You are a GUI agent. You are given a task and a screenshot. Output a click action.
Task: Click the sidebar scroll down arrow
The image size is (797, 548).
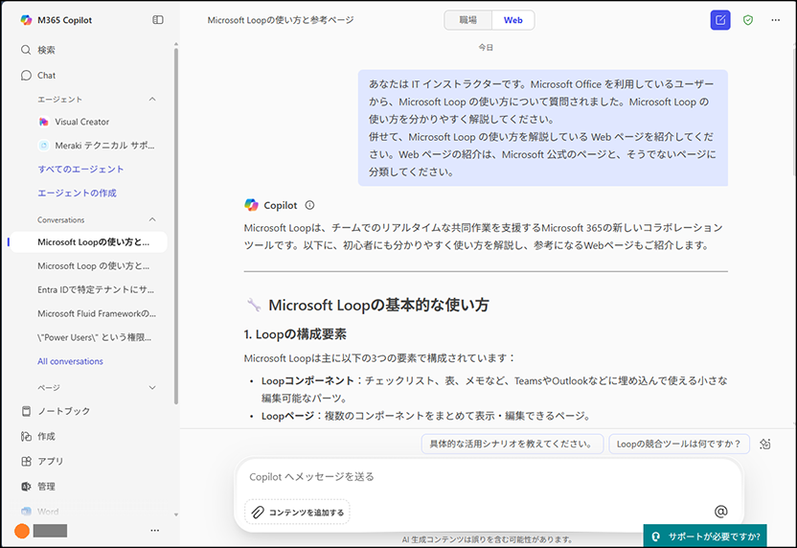[176, 514]
